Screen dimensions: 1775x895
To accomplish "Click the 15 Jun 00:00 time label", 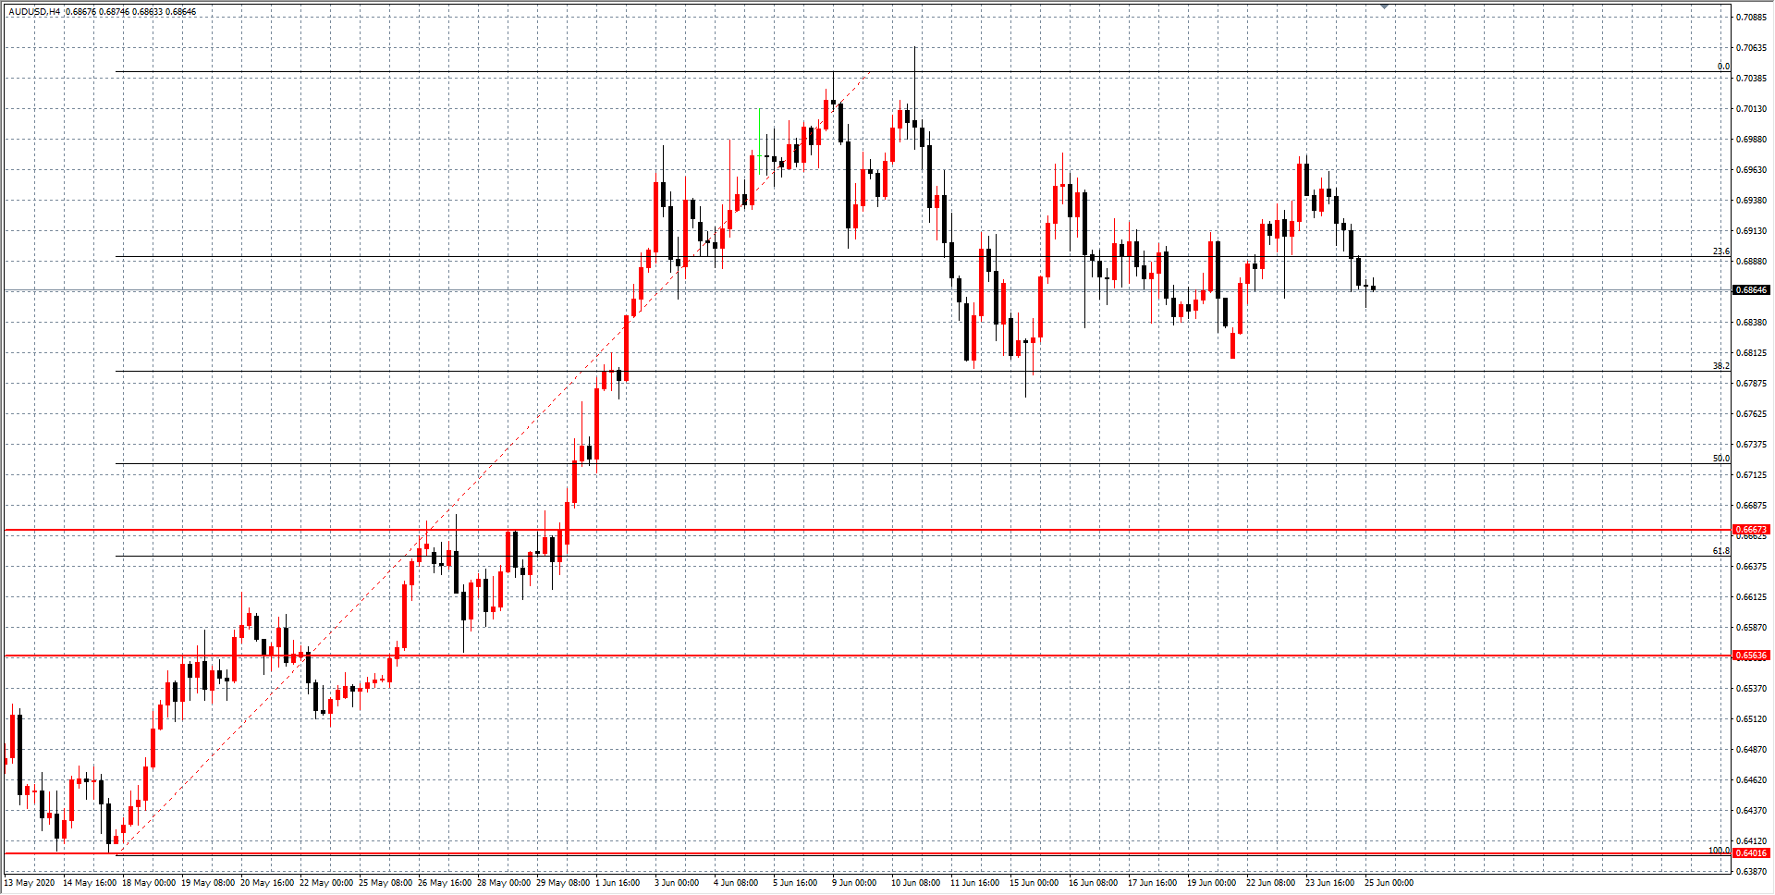I will coord(1034,883).
